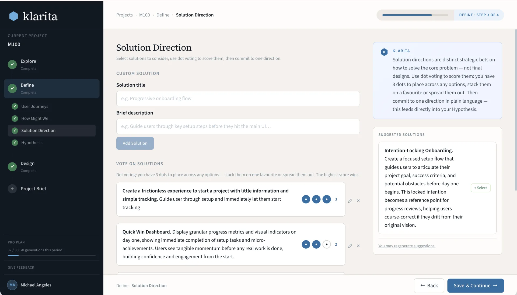Edit the Quick Win Dashboard solution with pencil icon

350,246
